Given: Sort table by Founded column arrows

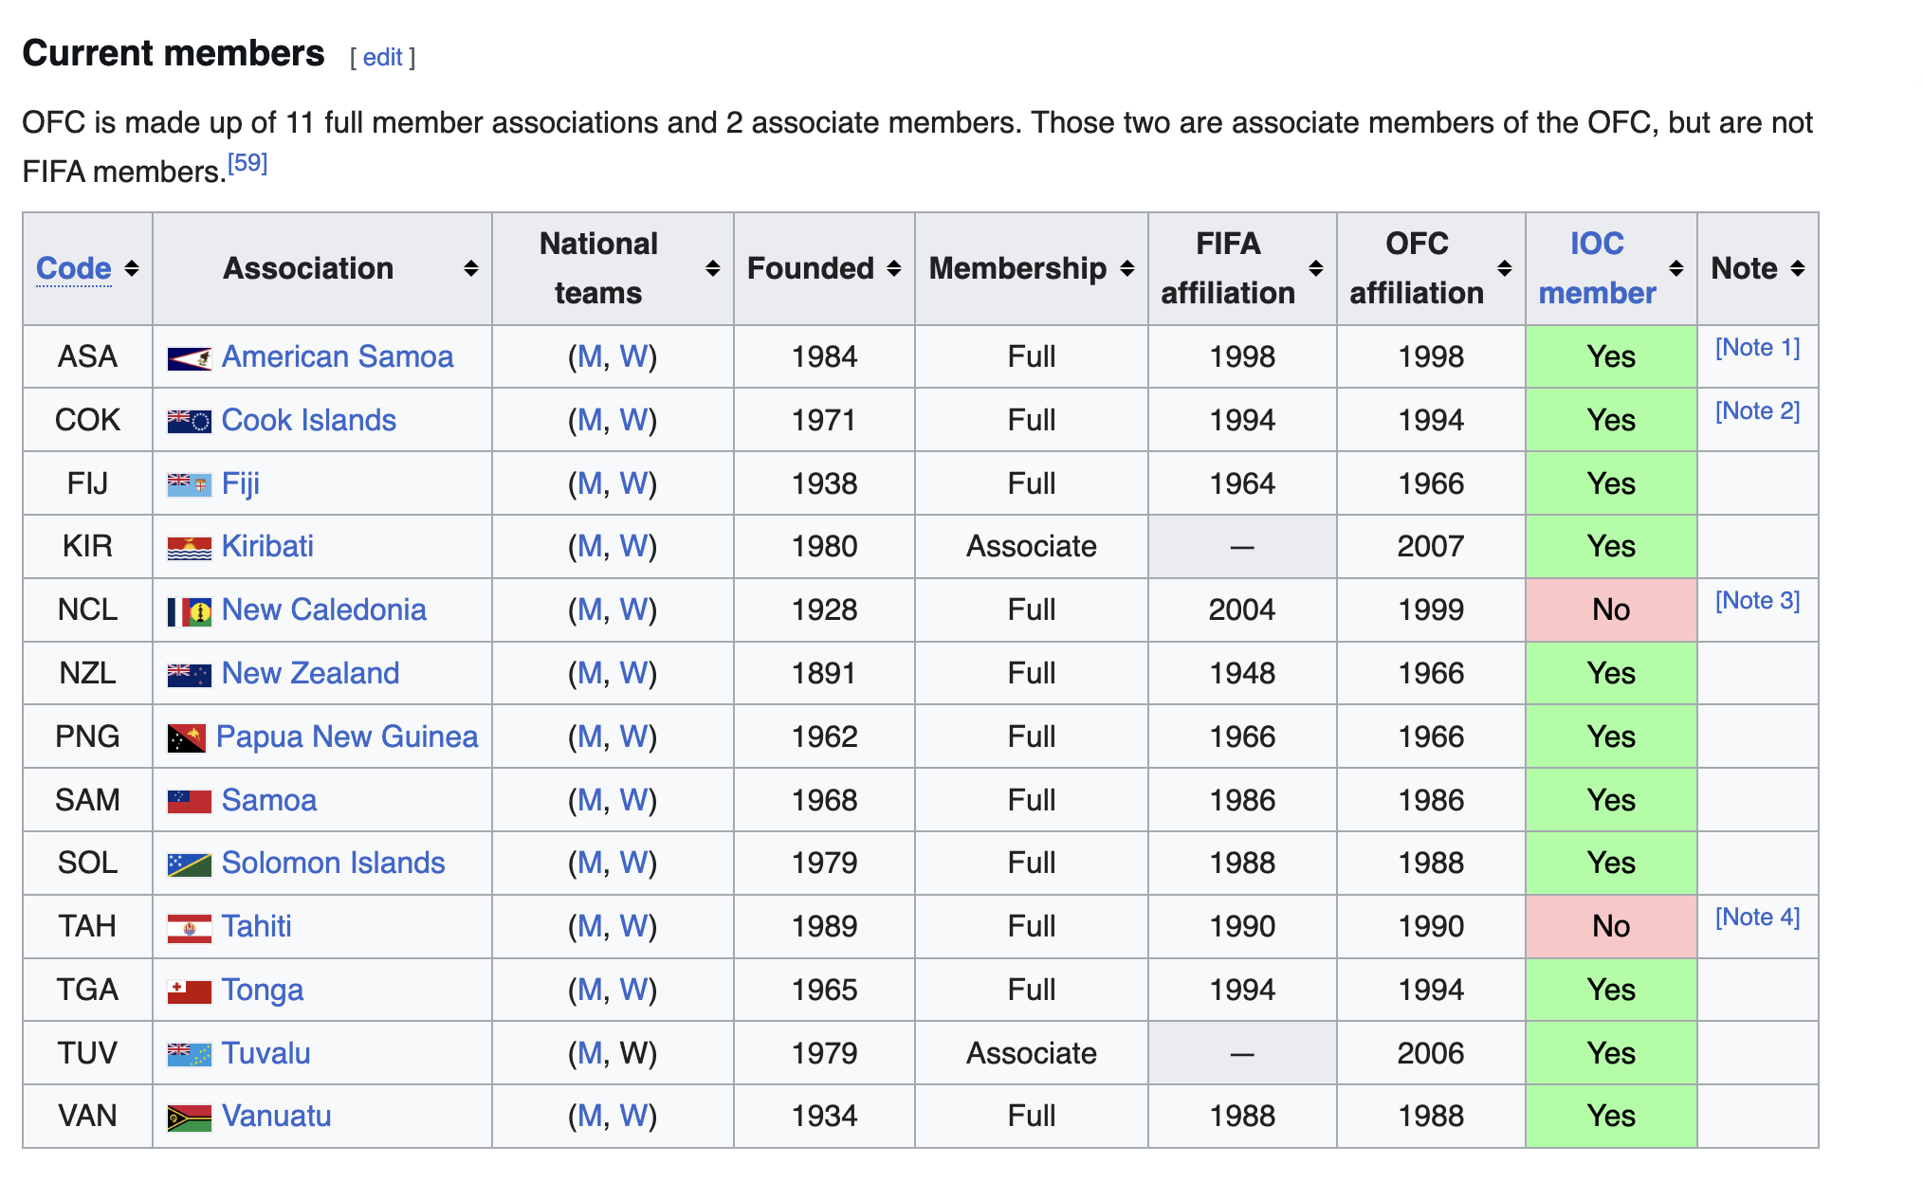Looking at the screenshot, I should pyautogui.click(x=894, y=269).
